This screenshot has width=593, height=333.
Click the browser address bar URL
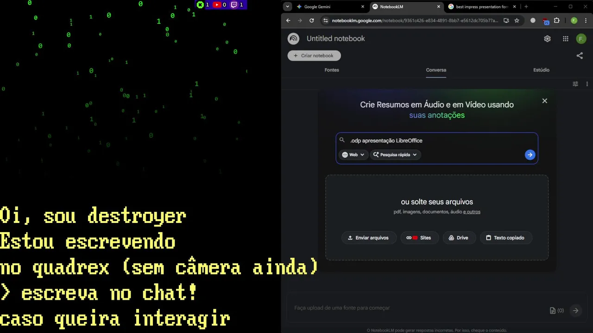click(x=415, y=20)
